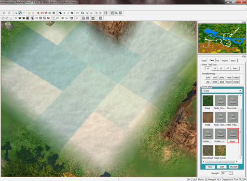Screen dimensions: 247x181
Task: Click the Strength value input field
Action: [225, 173]
